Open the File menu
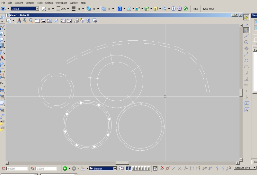This screenshot has height=175, width=257. (x=3, y=3)
